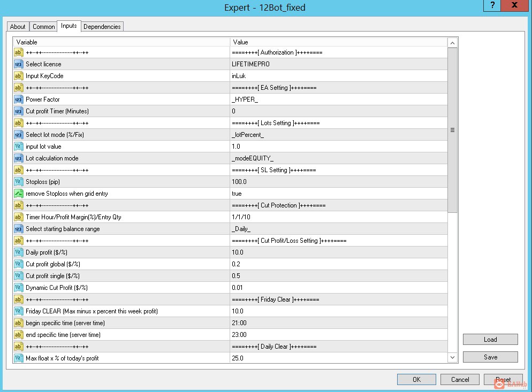The height and width of the screenshot is (392, 532).
Task: Click the green boolean icon for remove Stoploss
Action: pyautogui.click(x=18, y=194)
